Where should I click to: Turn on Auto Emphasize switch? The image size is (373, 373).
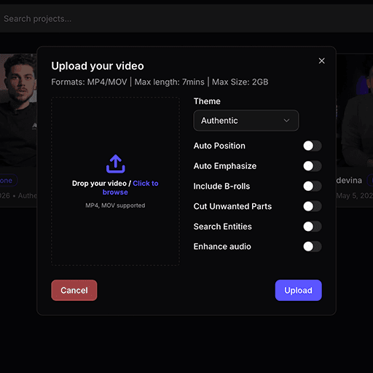tap(313, 166)
